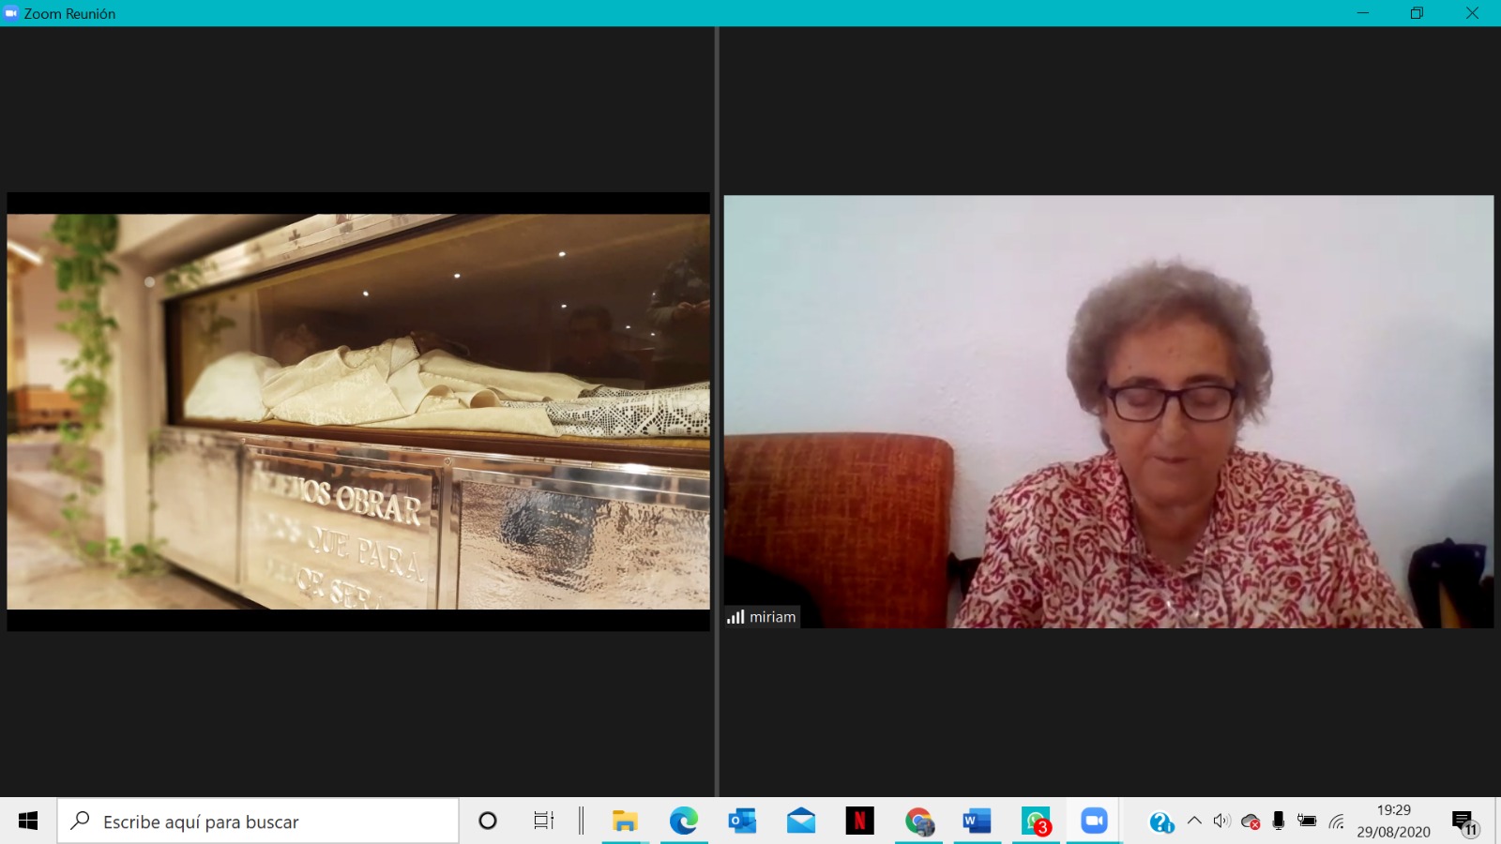The height and width of the screenshot is (844, 1501).
Task: Click the Zoom logo in the title bar
Action: point(11,13)
